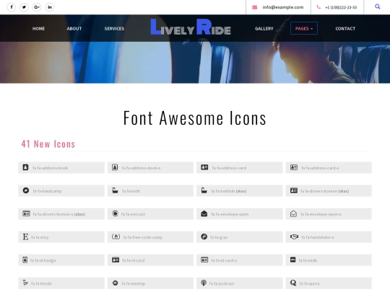
Task: Click the 'fa fa-free-code-camp' label text
Action: [x=143, y=237]
